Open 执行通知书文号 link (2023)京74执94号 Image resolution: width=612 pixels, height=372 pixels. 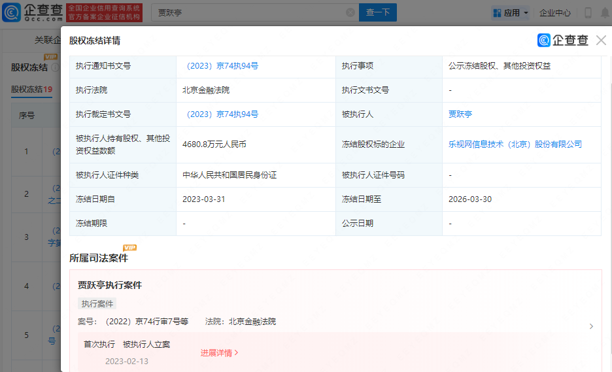221,66
